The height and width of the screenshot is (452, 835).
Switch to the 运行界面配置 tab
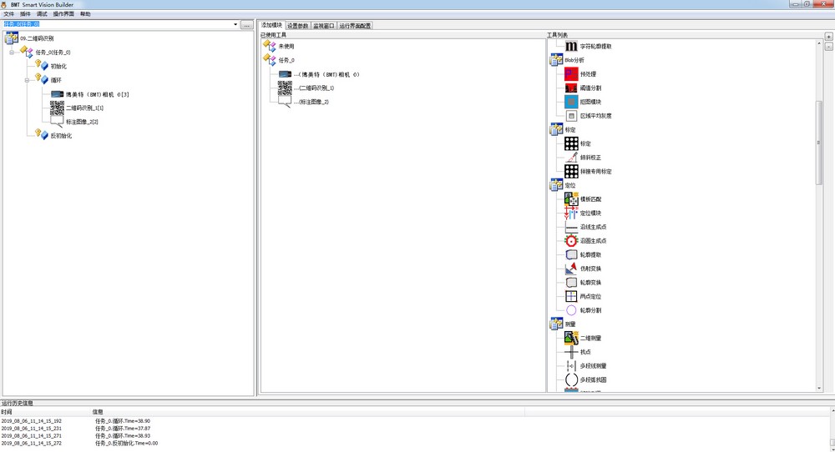(355, 26)
